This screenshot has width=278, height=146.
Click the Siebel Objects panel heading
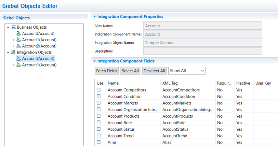[16, 18]
